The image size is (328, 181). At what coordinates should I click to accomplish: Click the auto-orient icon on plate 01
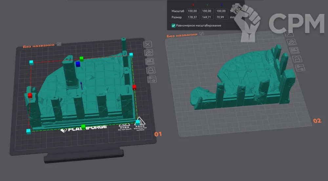pos(149,53)
